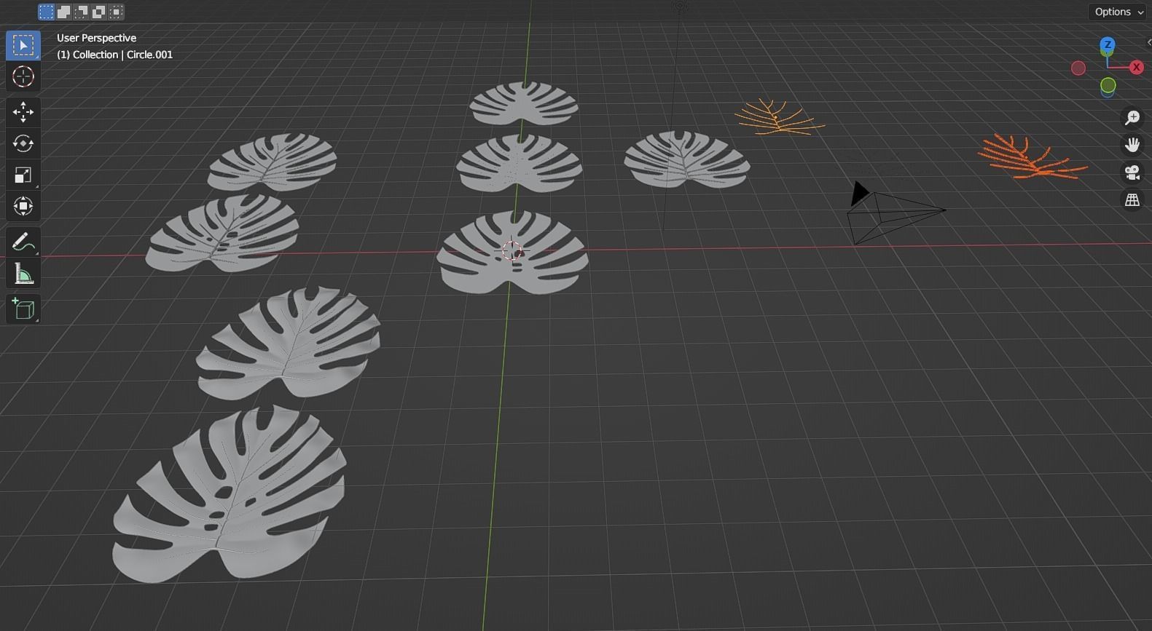Click the blue Z axis gizmo
This screenshot has height=631, width=1152.
point(1108,45)
